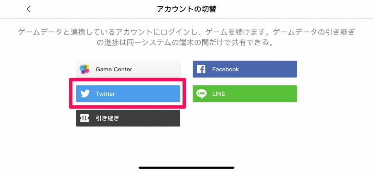Click the 'LINE' text label
Image resolution: width=373 pixels, height=172 pixels.
[218, 94]
